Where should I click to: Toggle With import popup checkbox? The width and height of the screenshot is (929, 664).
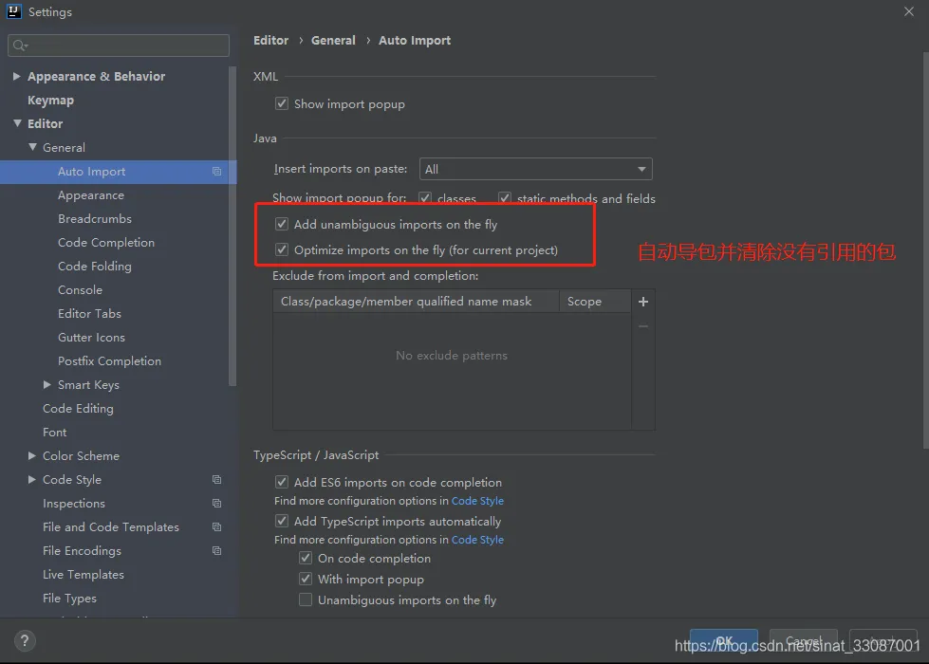tap(306, 579)
